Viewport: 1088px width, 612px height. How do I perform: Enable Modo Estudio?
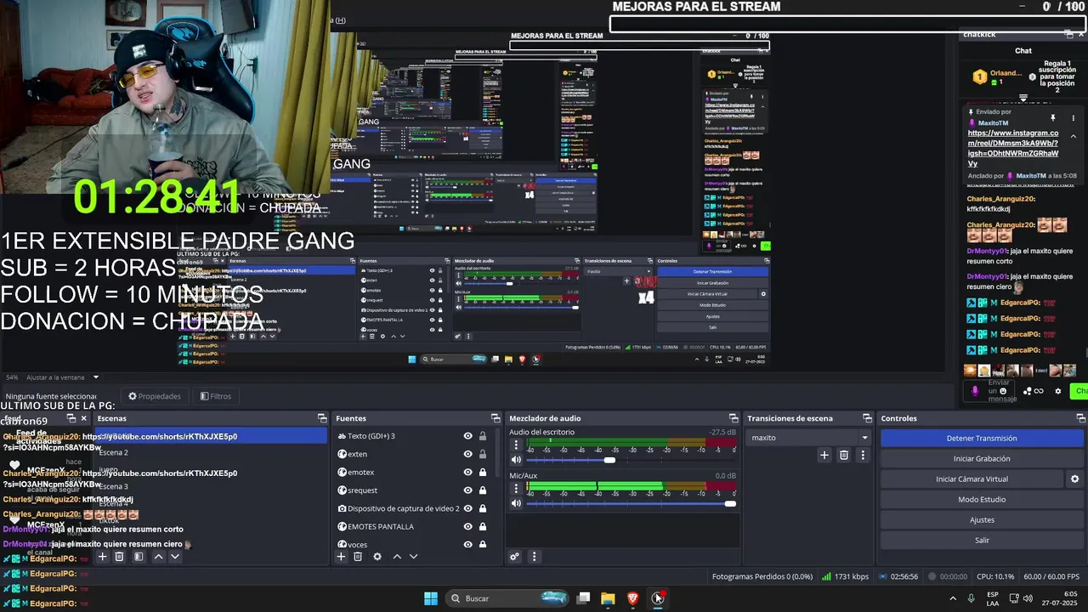pyautogui.click(x=982, y=499)
